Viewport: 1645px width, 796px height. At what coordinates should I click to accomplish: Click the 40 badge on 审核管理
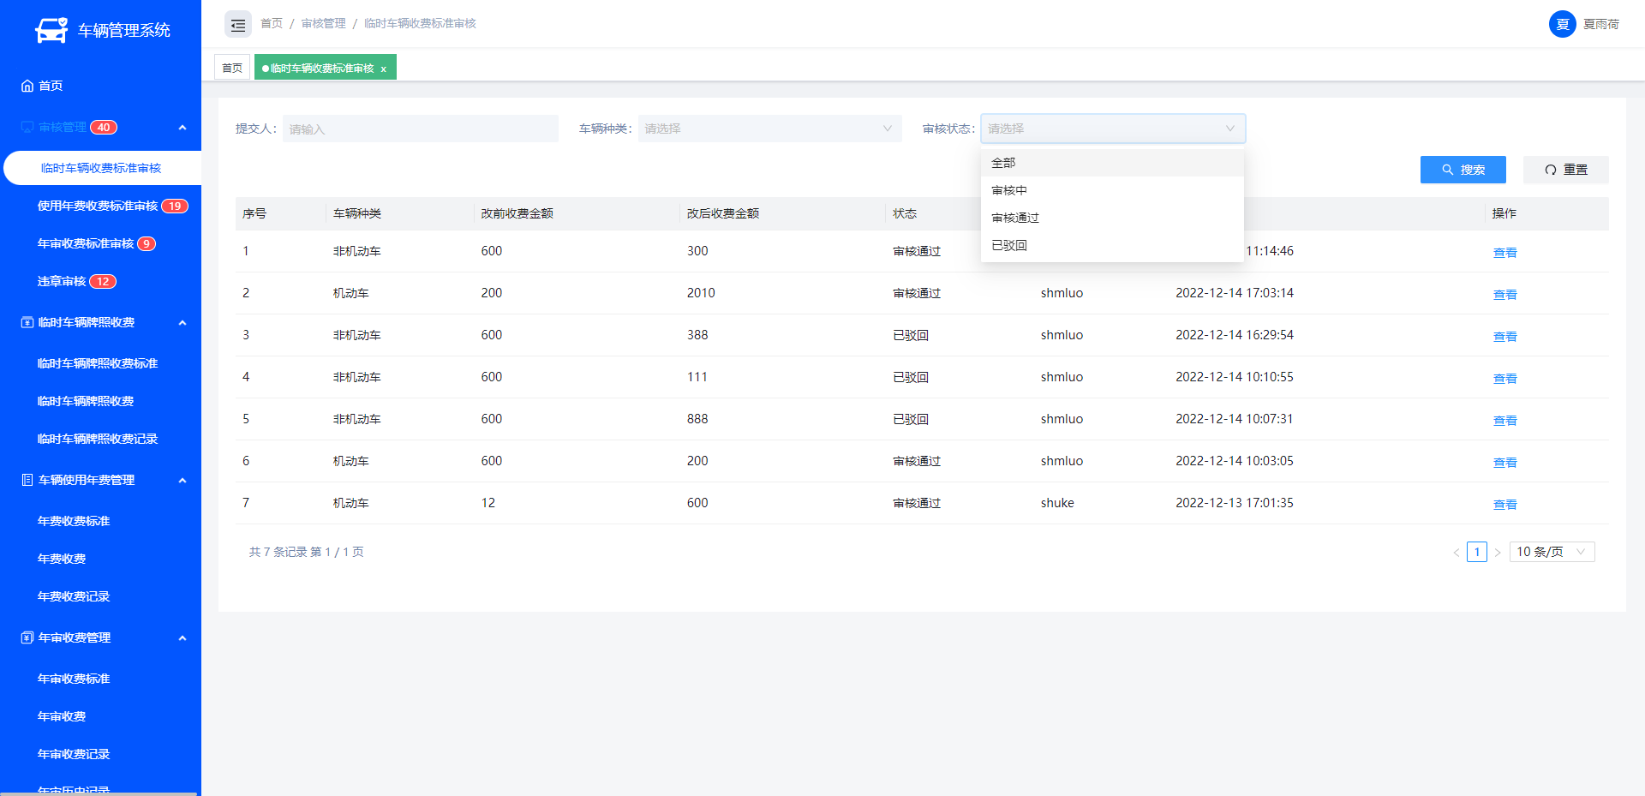(x=104, y=128)
